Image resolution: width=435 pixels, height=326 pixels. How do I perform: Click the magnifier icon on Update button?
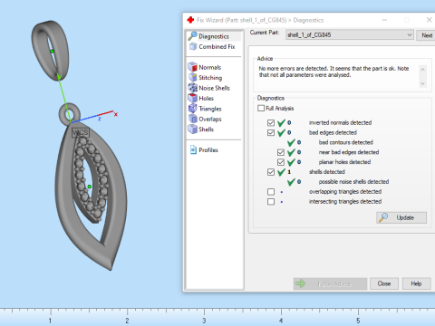pos(383,217)
